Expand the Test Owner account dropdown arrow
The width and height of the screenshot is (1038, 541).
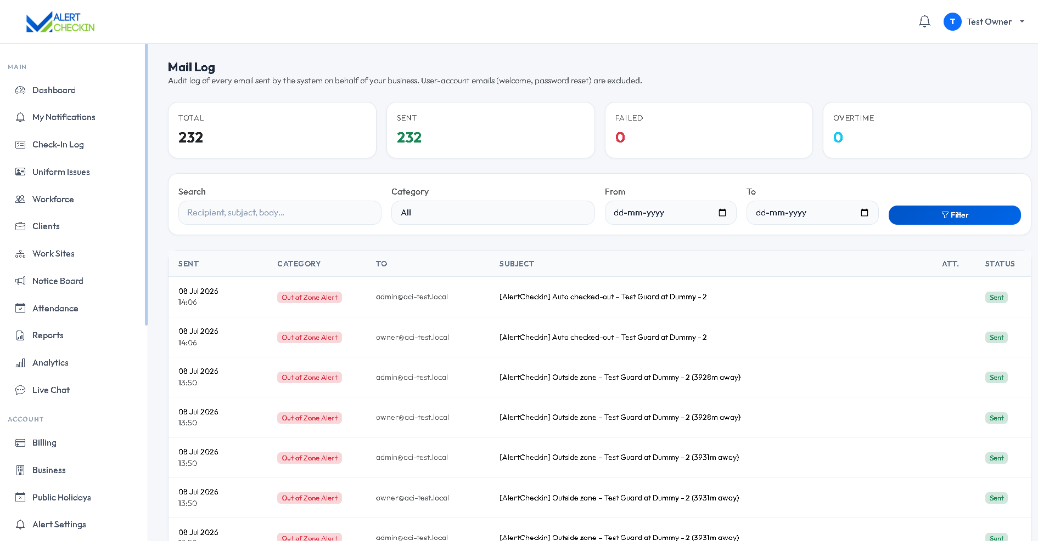1022,22
